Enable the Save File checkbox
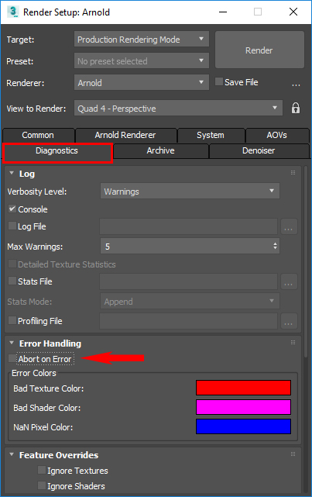This screenshot has height=497, width=312. point(218,81)
